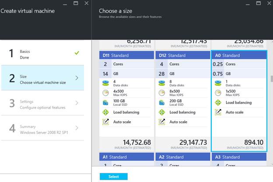Click the 200 GB Local SSD text

(176, 102)
